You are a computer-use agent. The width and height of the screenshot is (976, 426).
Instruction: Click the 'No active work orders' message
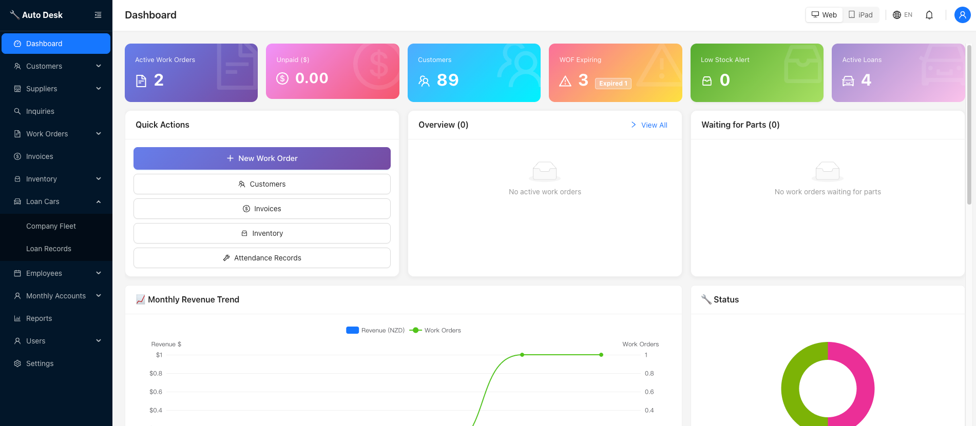point(545,192)
